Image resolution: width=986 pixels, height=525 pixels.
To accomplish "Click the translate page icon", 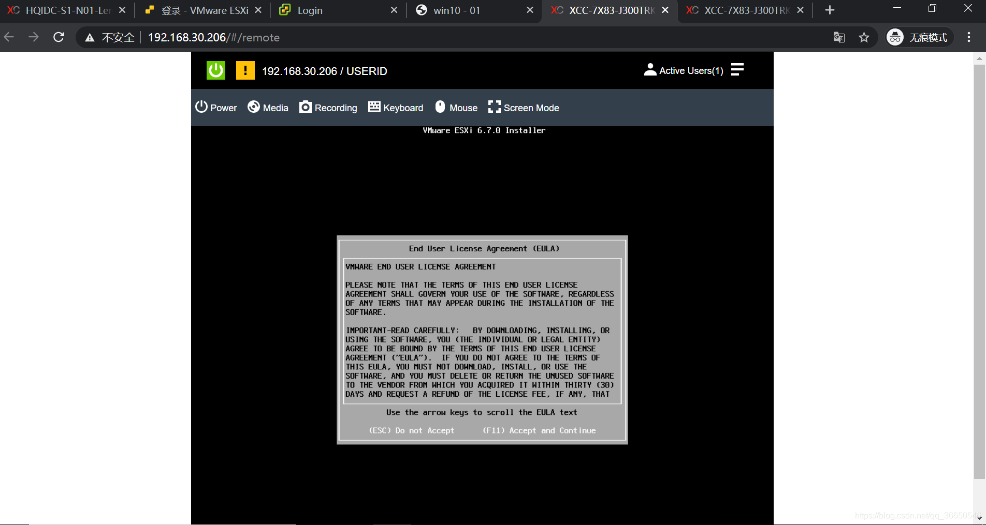I will 839,37.
